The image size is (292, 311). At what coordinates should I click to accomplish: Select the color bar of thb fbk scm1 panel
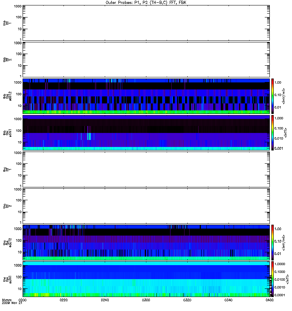click(x=273, y=133)
